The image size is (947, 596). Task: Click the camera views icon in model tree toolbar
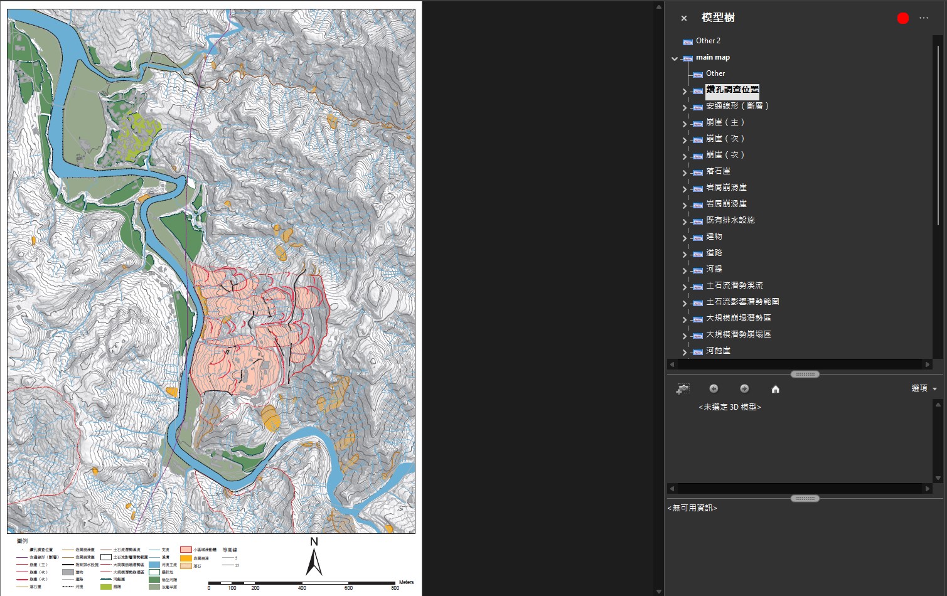[x=683, y=389]
